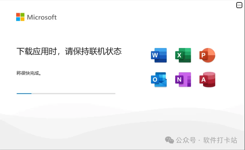245x150 pixels.
Task: Click the orange PowerPoint icon
Action: click(207, 55)
